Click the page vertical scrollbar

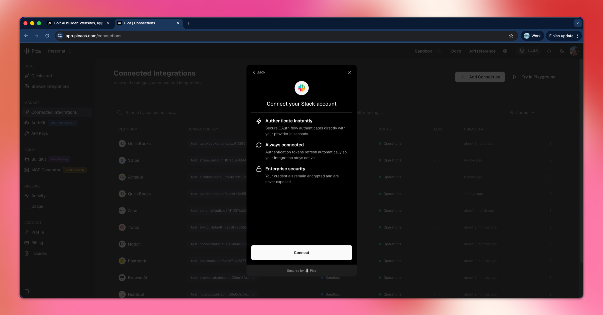point(581,161)
